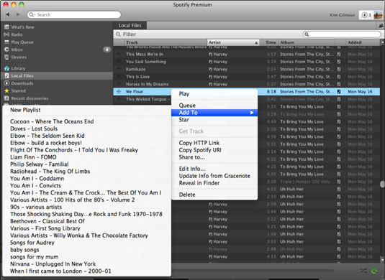Image resolution: width=385 pixels, height=280 pixels.
Task: Choose Edit Info... in context menu
Action: point(214,169)
